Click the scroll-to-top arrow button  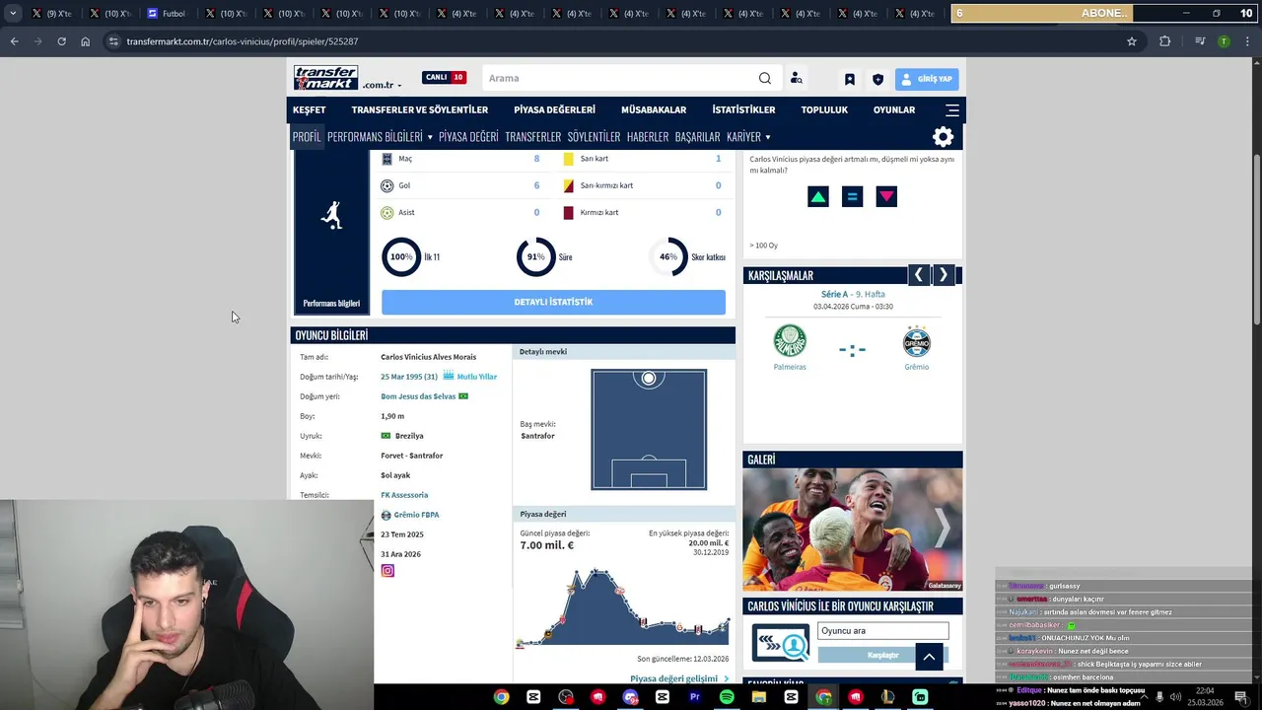929,657
